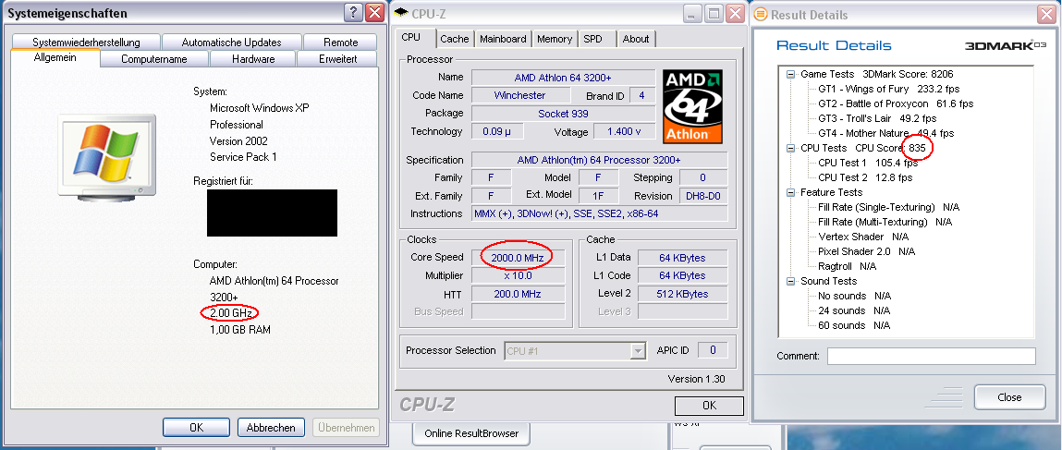Select GT2 - Battle of Proxycon row
Viewport: 1062px width, 450px height.
click(896, 103)
